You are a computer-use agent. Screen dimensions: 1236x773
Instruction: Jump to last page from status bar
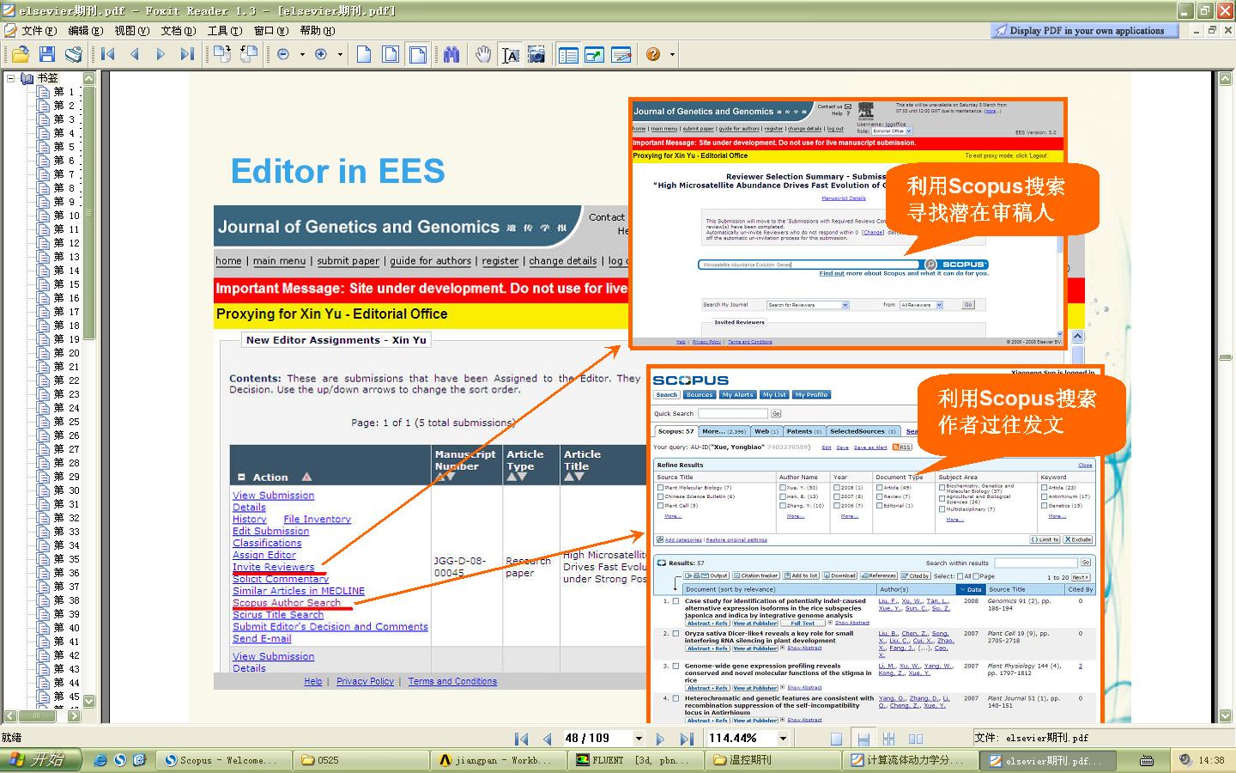tap(687, 739)
